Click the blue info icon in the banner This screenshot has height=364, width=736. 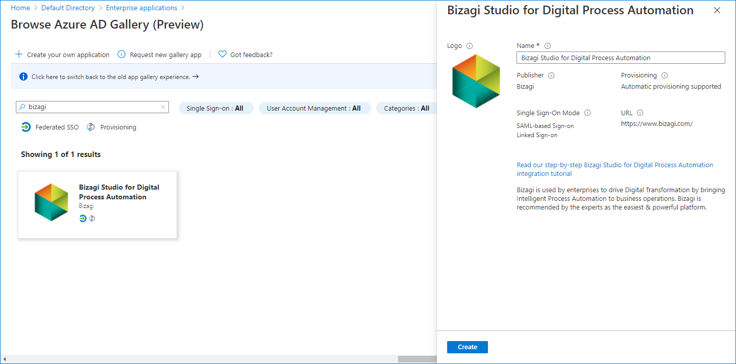point(23,77)
